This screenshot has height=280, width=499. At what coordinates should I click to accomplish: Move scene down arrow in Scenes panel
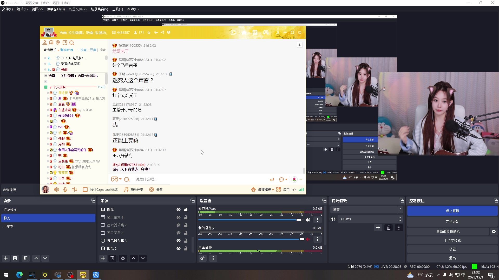click(45, 258)
